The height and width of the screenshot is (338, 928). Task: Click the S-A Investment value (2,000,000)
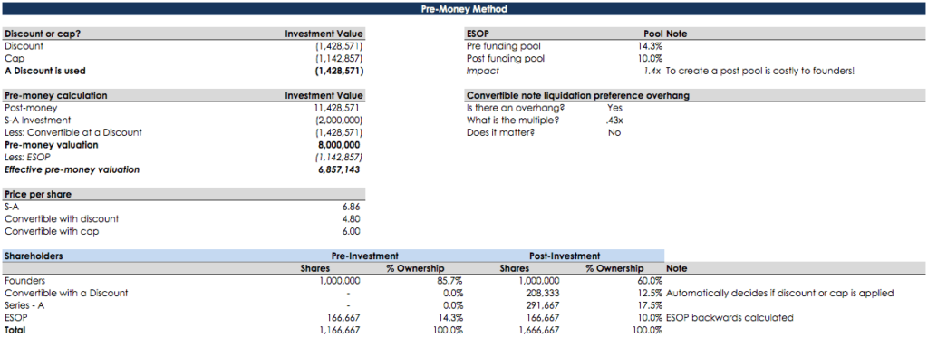pos(339,121)
